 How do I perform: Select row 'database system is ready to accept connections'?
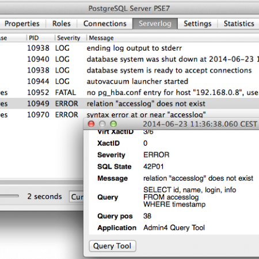click(x=129, y=70)
